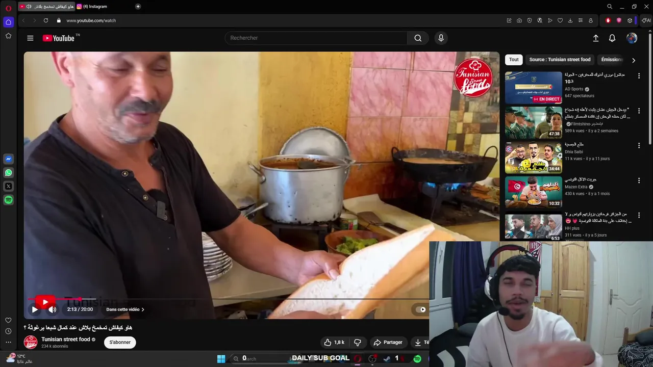Image resolution: width=653 pixels, height=367 pixels.
Task: Open the extensions cube icon
Action: click(x=630, y=20)
